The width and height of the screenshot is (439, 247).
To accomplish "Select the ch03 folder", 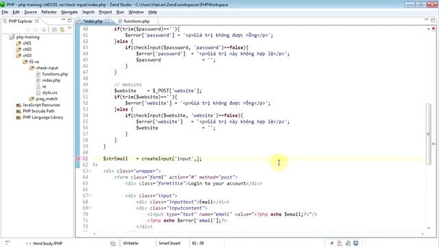I will tap(27, 56).
